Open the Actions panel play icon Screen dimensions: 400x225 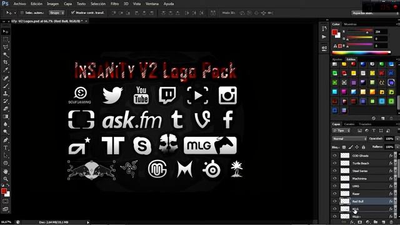[x=324, y=37]
